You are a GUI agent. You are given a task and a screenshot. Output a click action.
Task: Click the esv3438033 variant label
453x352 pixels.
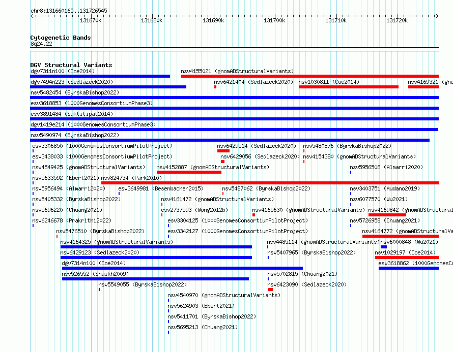[102, 156]
